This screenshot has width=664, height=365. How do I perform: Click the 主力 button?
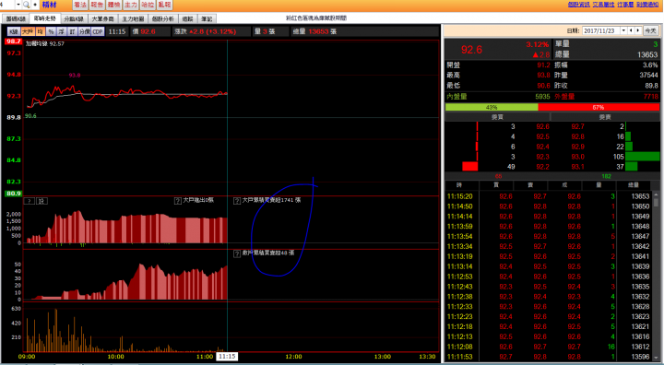click(x=131, y=5)
